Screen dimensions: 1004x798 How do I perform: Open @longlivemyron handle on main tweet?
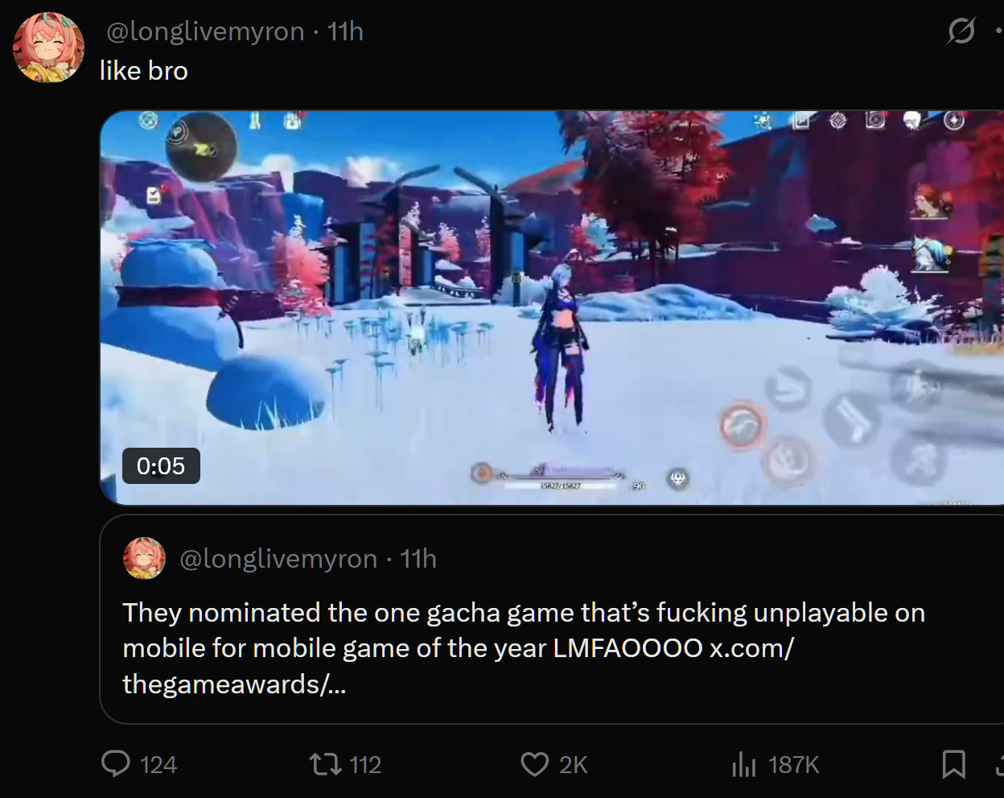point(206,31)
